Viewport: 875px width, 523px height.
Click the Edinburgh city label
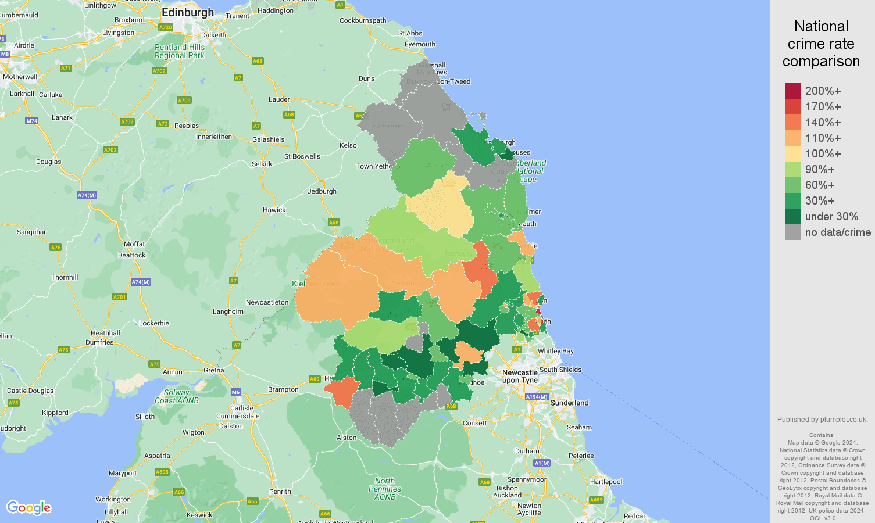click(188, 12)
